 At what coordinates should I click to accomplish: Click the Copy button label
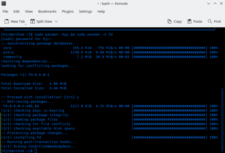[x=178, y=21]
